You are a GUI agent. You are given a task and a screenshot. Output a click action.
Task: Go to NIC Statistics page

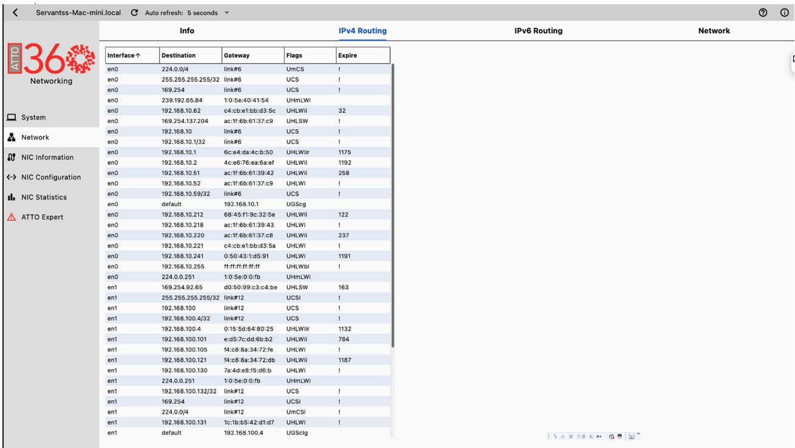click(50, 198)
